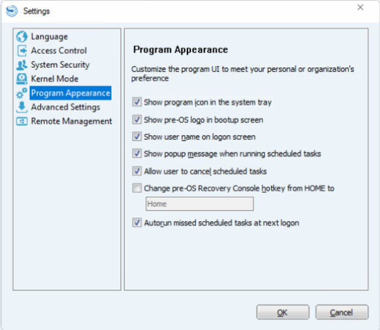The image size is (380, 330).
Task: Click the app logo in title bar
Action: (x=12, y=11)
